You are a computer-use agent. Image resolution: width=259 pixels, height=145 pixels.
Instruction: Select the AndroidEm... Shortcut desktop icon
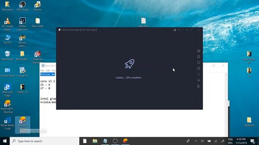[7, 107]
